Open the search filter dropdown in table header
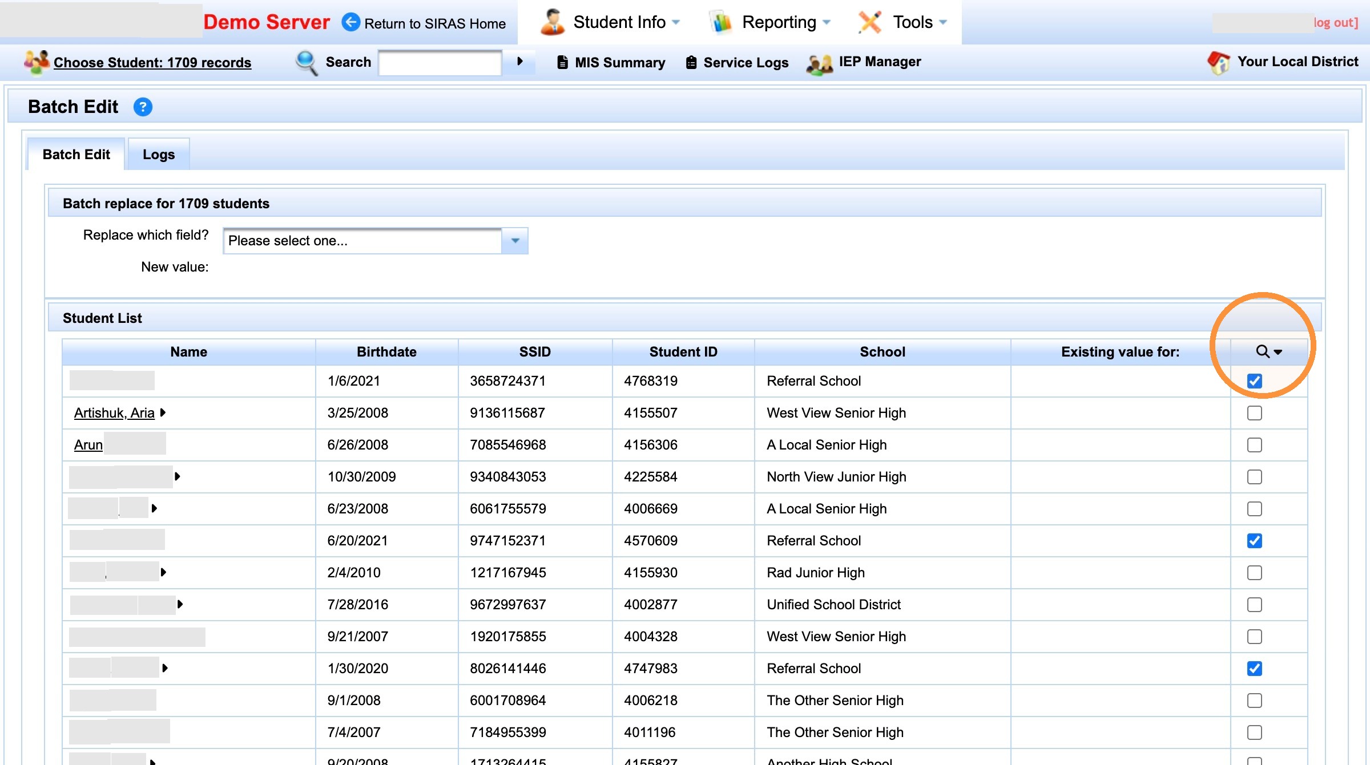Viewport: 1370px width, 765px height. 1269,351
